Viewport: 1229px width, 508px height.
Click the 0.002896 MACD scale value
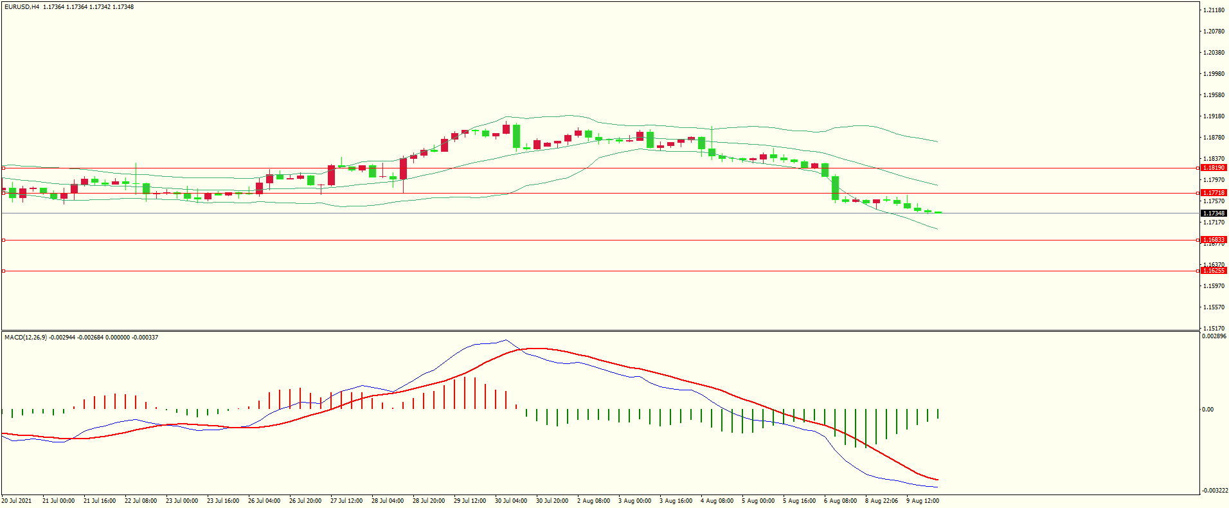pos(1214,336)
